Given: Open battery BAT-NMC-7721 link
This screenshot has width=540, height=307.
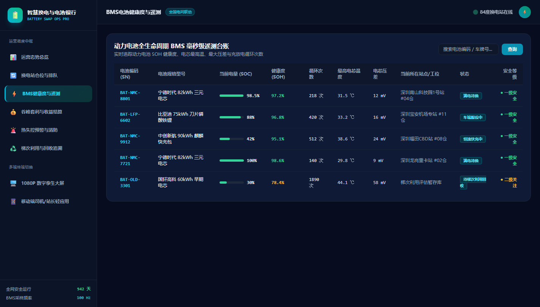Looking at the screenshot, I should click(x=130, y=161).
